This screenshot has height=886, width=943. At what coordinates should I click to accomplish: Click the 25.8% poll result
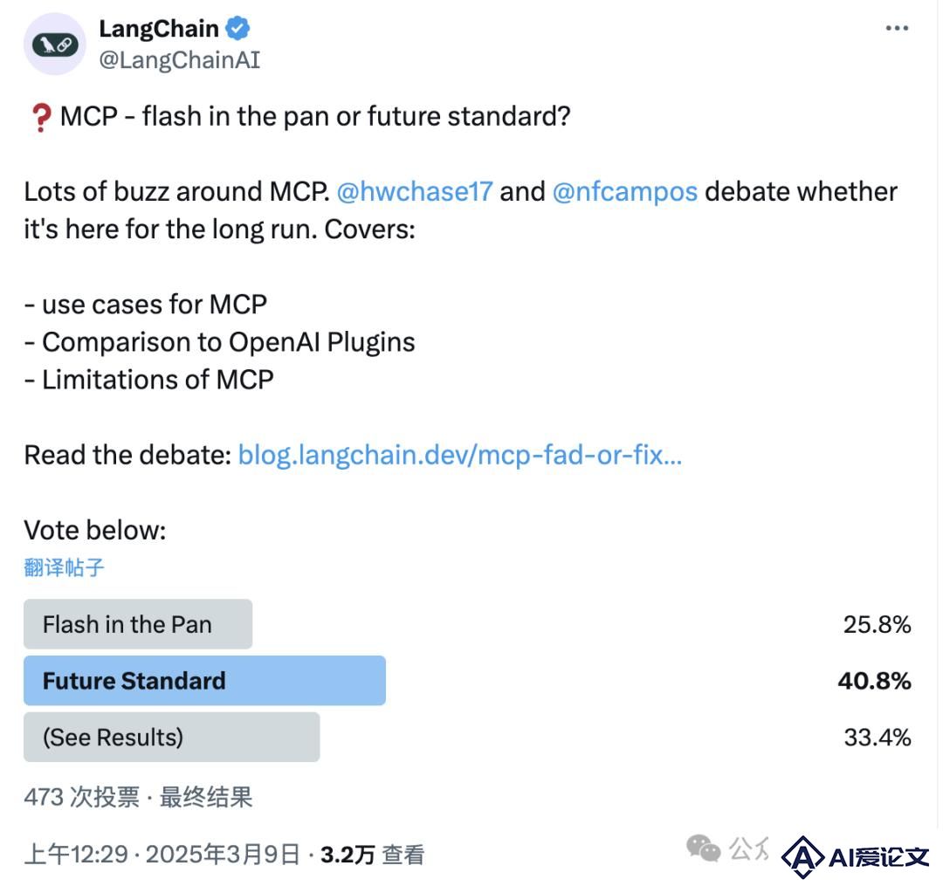pos(877,624)
